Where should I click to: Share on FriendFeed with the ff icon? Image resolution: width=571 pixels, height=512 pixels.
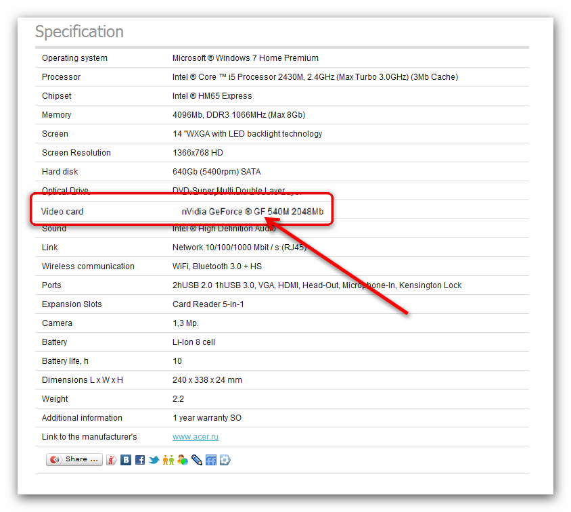(x=211, y=460)
